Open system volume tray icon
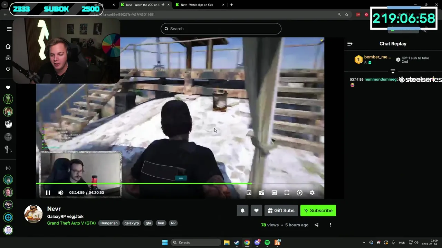The height and width of the screenshot is (248, 442). (416, 242)
